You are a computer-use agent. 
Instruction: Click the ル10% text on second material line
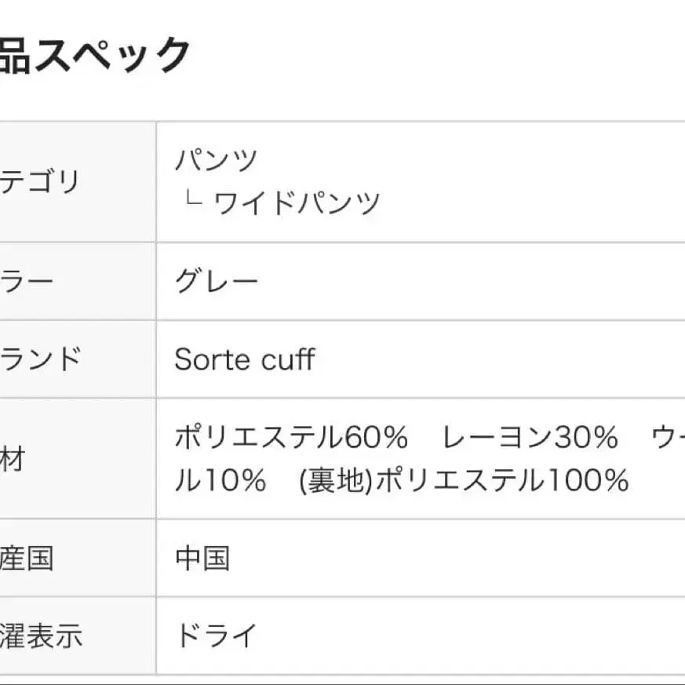(220, 479)
